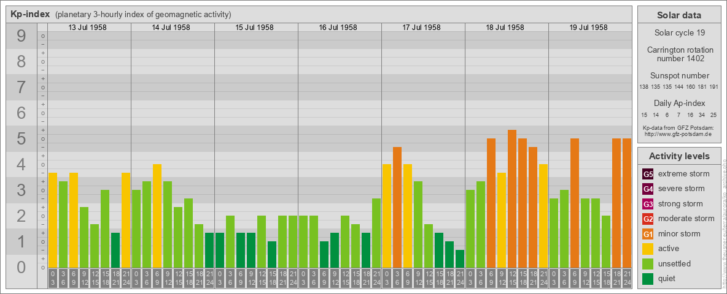Screen dimensions: 727x294
Task: Open the gfz-potsdam.de data source link
Action: pyautogui.click(x=678, y=134)
